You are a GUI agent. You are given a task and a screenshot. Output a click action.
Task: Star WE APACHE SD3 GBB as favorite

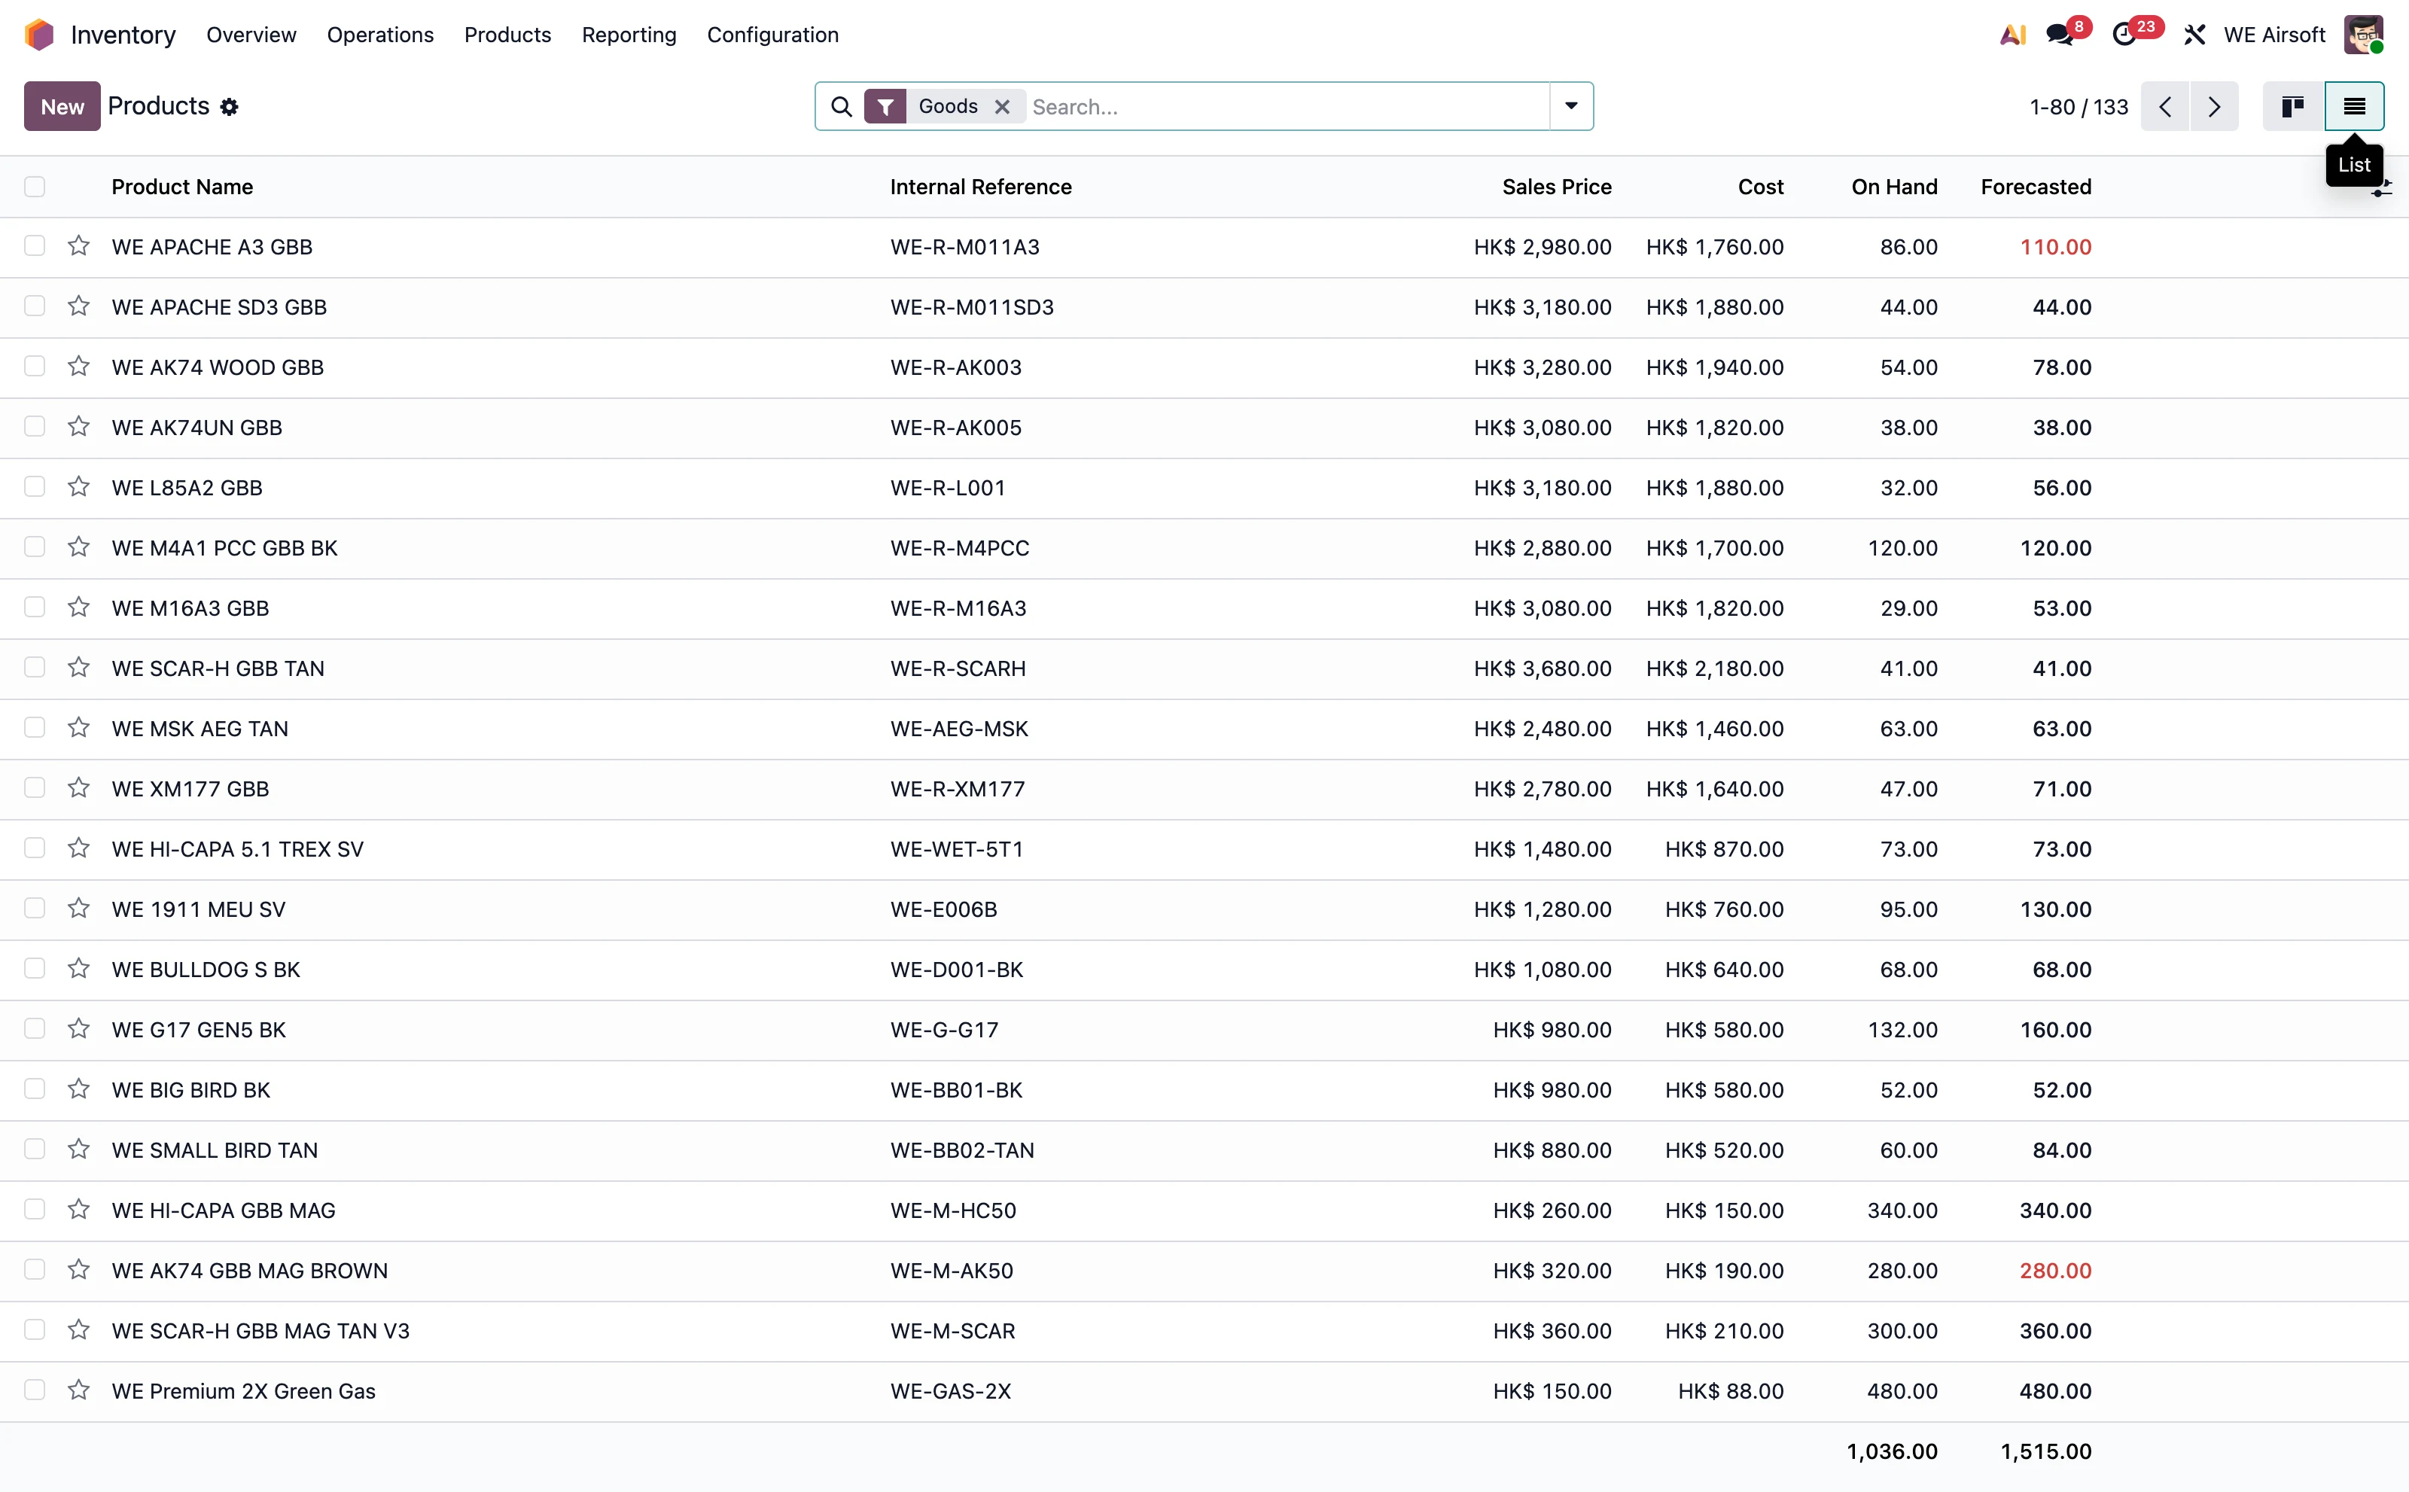click(79, 306)
